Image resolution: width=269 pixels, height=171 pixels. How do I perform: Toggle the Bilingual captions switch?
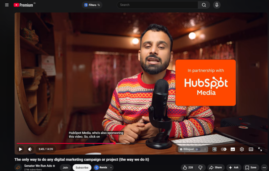[198, 149]
